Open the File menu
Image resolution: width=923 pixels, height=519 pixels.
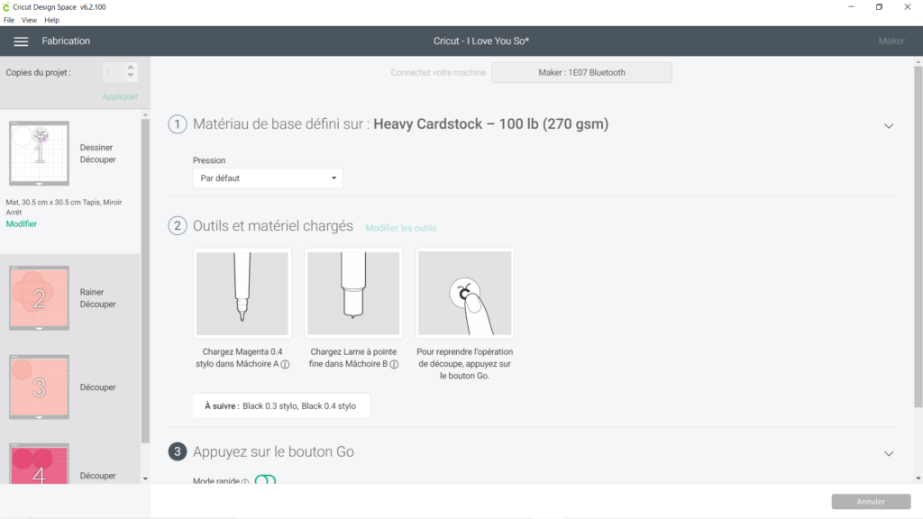tap(9, 20)
